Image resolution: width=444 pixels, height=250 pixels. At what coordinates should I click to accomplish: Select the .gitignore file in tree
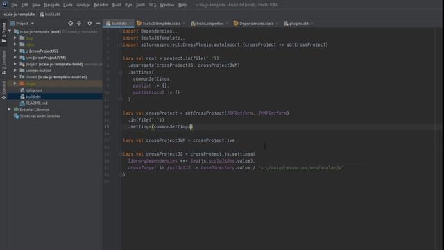click(x=34, y=90)
